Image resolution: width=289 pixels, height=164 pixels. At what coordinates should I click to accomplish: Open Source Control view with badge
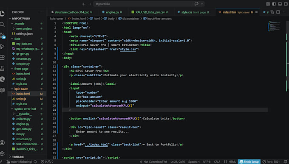3,36
